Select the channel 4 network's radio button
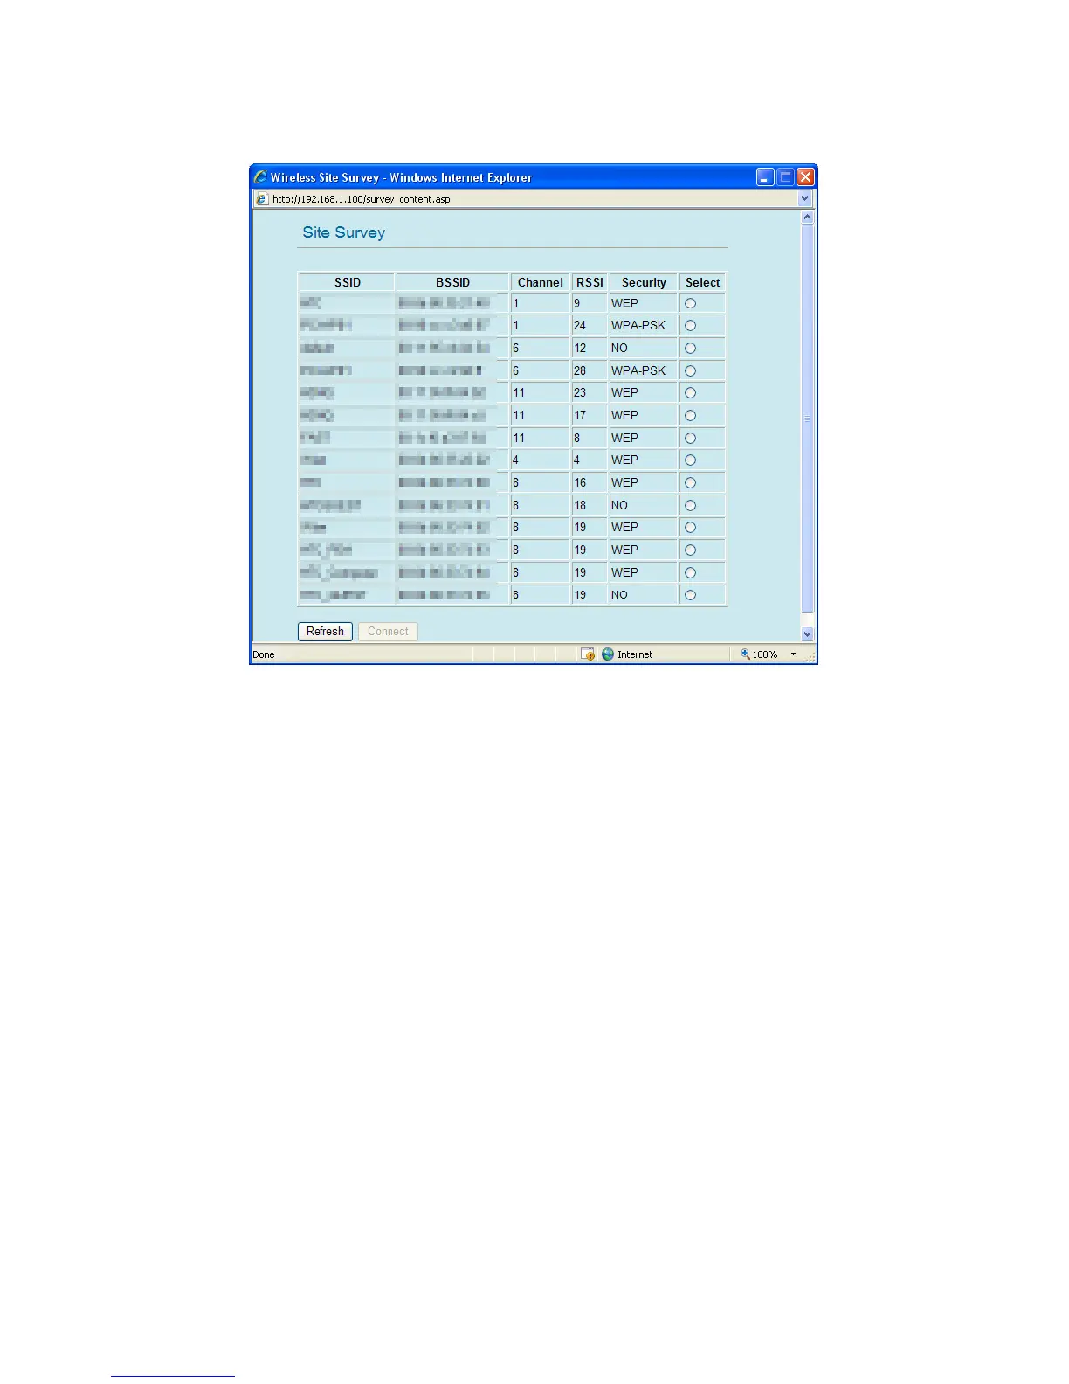This screenshot has height=1384, width=1069. click(x=690, y=460)
